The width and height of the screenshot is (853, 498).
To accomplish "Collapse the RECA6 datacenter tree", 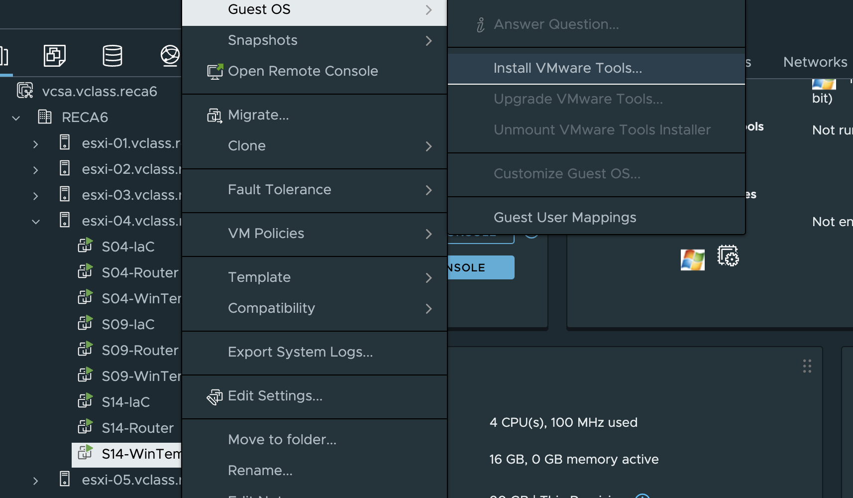I will [16, 118].
